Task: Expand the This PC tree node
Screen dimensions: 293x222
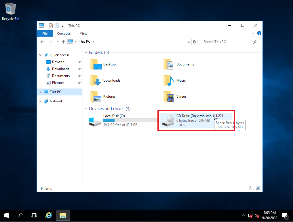Action: (x=40, y=92)
